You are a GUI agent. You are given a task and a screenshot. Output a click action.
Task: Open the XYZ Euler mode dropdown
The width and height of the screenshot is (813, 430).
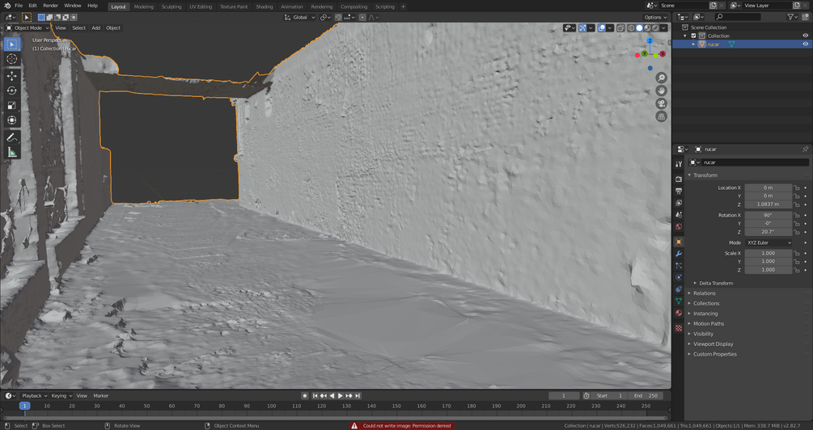[769, 242]
